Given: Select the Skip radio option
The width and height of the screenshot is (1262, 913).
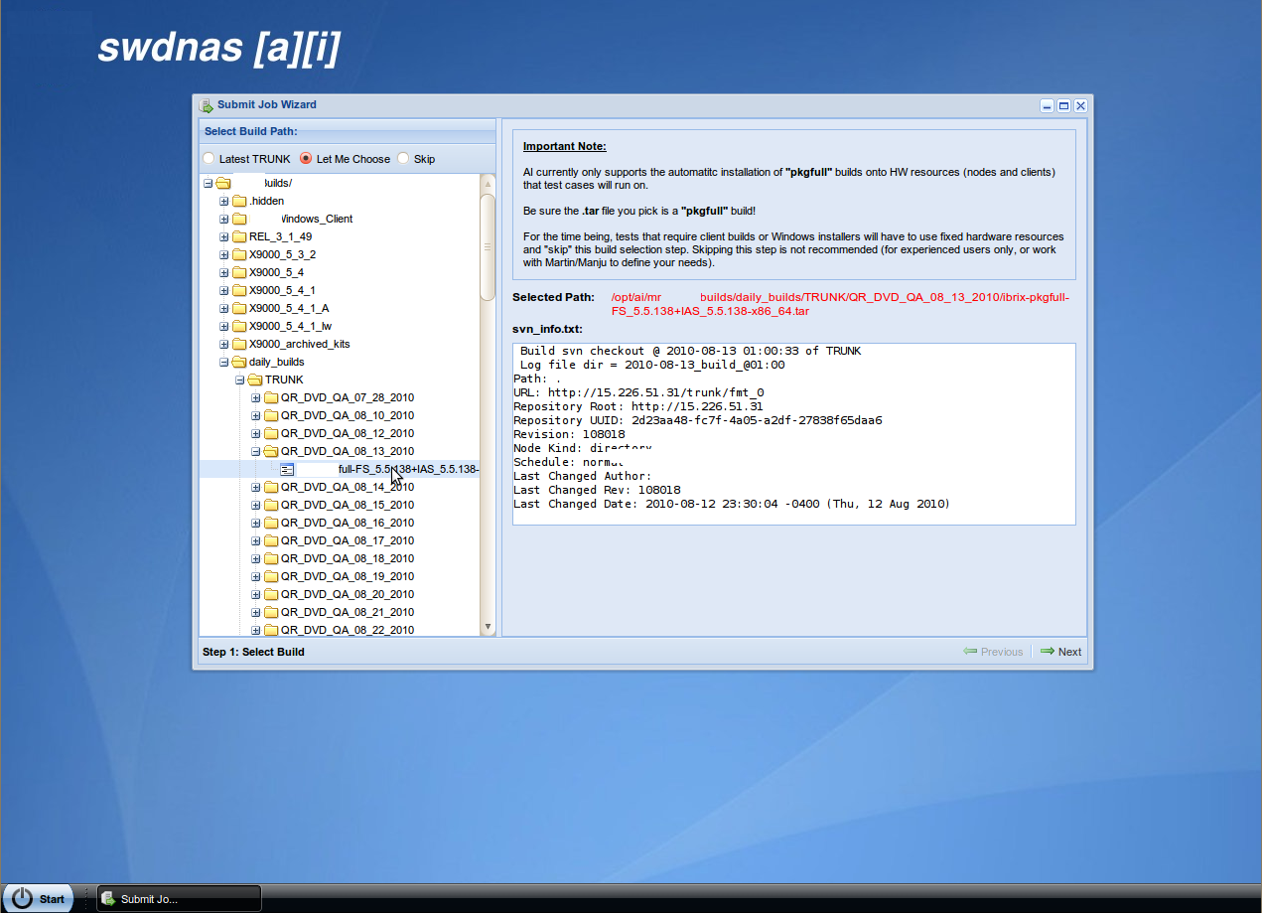Looking at the screenshot, I should [x=403, y=159].
